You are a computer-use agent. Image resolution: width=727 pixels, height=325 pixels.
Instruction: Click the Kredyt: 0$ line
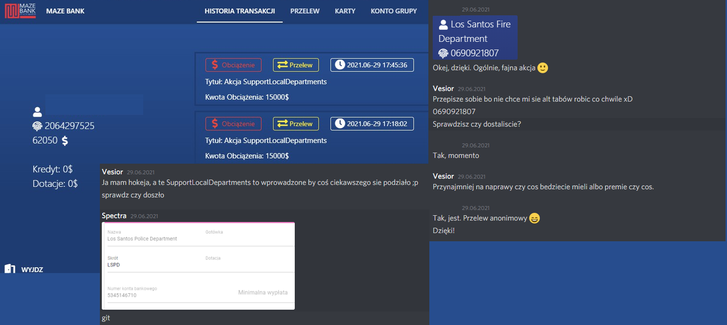(52, 169)
